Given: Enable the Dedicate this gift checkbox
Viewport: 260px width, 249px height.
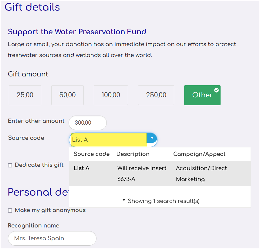Looking at the screenshot, I should click(x=10, y=165).
